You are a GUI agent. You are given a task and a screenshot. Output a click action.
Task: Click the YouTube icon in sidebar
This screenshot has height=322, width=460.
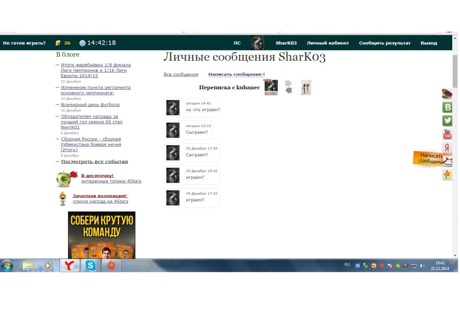(447, 134)
